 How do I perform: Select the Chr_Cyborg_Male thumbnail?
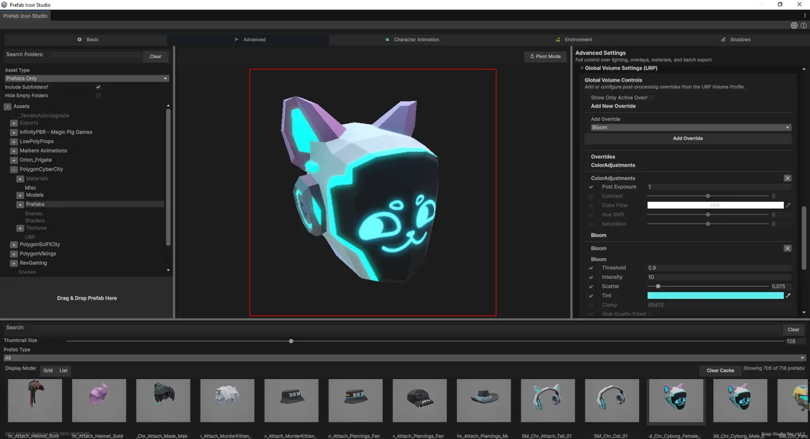point(740,400)
